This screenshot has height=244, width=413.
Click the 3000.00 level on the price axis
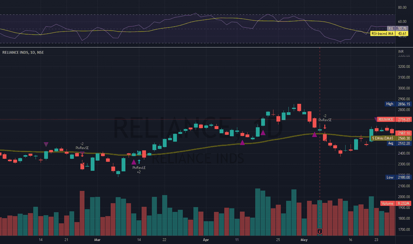[x=404, y=88]
